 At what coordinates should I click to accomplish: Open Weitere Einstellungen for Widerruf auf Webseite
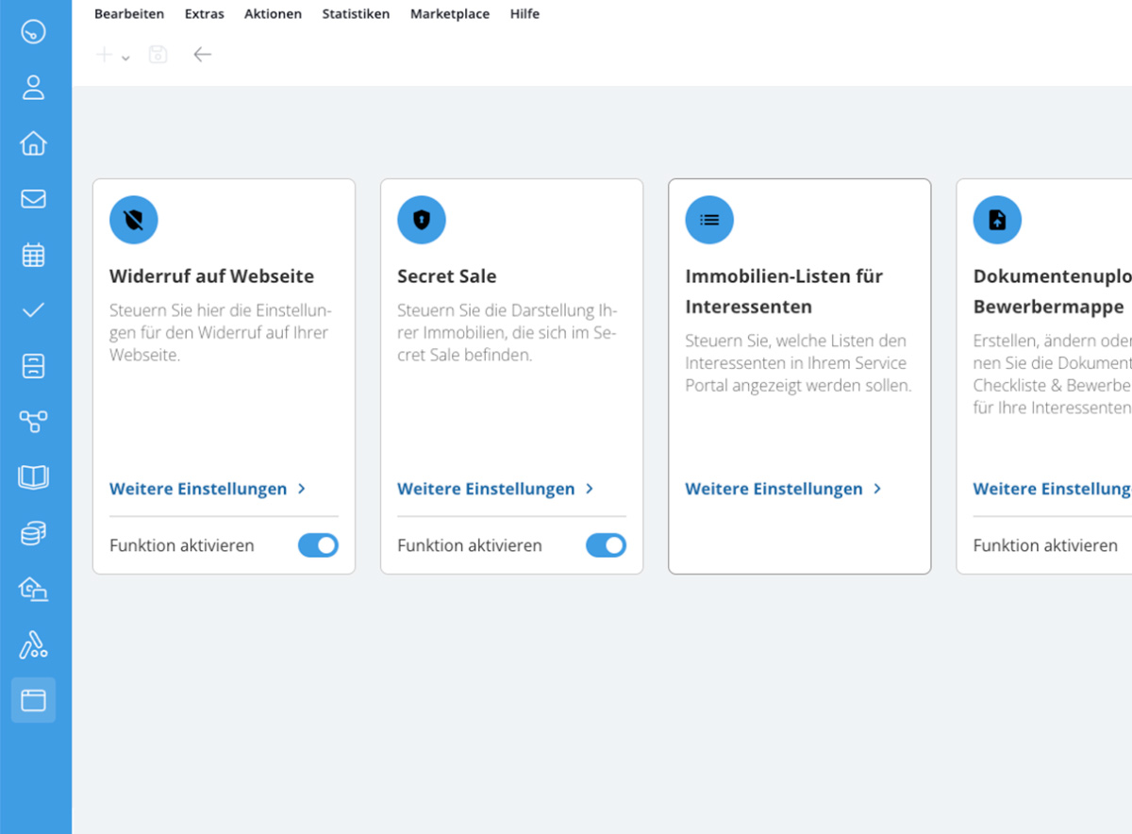pos(198,489)
